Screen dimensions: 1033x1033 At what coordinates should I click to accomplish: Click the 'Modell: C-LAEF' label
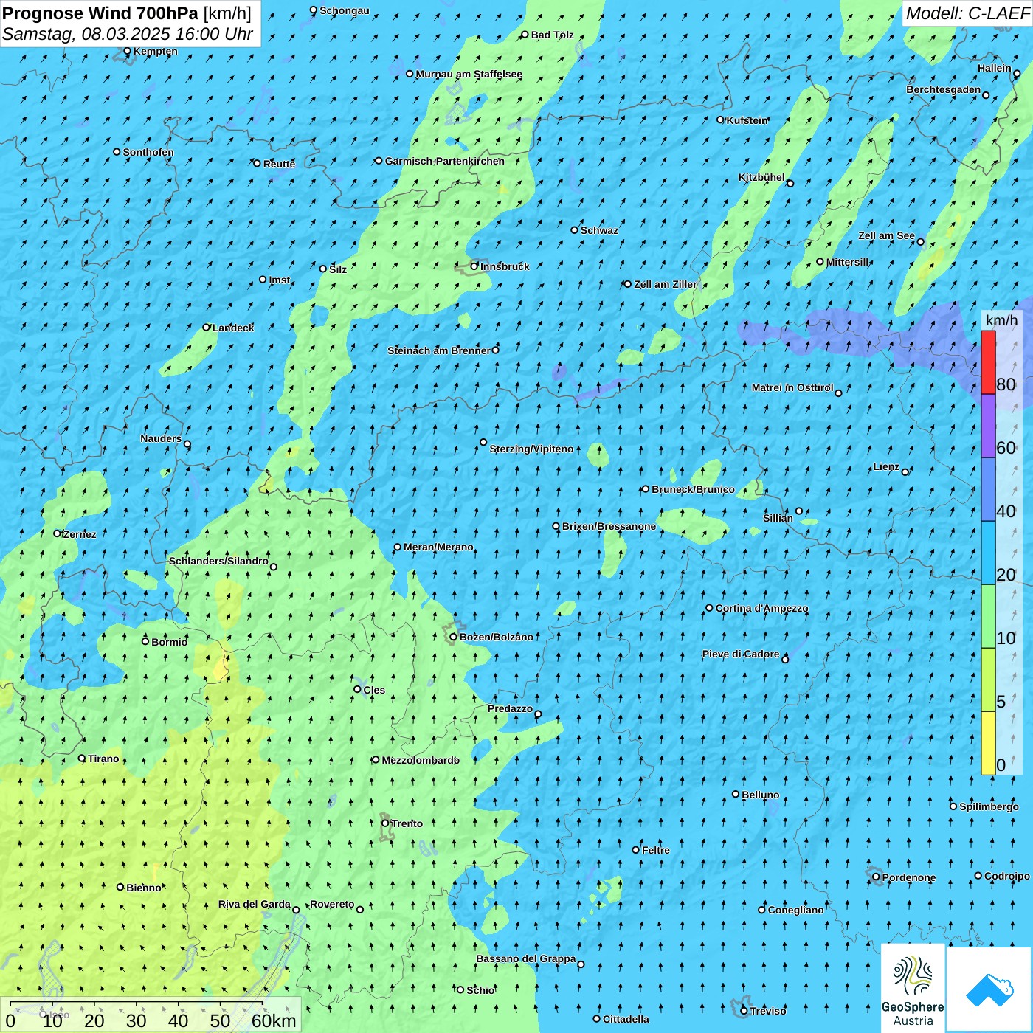click(x=967, y=13)
